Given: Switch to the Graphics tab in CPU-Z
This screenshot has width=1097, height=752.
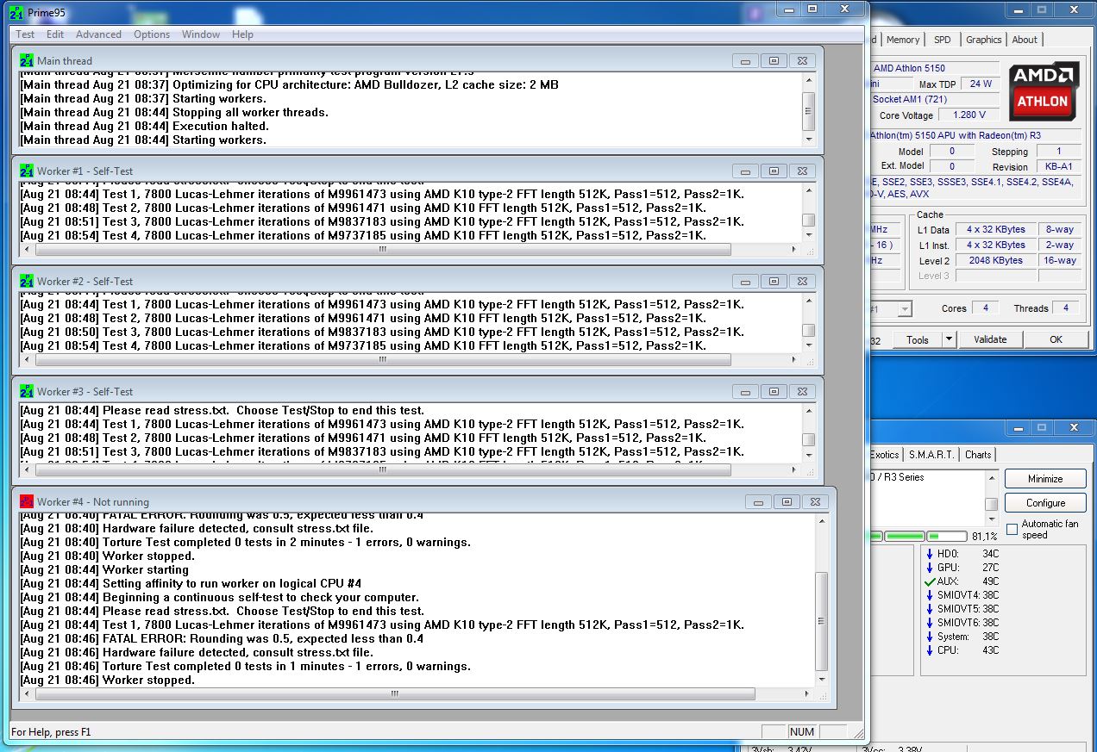Looking at the screenshot, I should [x=983, y=40].
